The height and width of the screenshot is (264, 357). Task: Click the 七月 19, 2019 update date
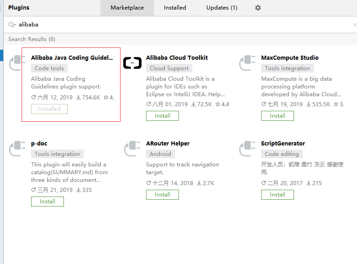(282, 104)
